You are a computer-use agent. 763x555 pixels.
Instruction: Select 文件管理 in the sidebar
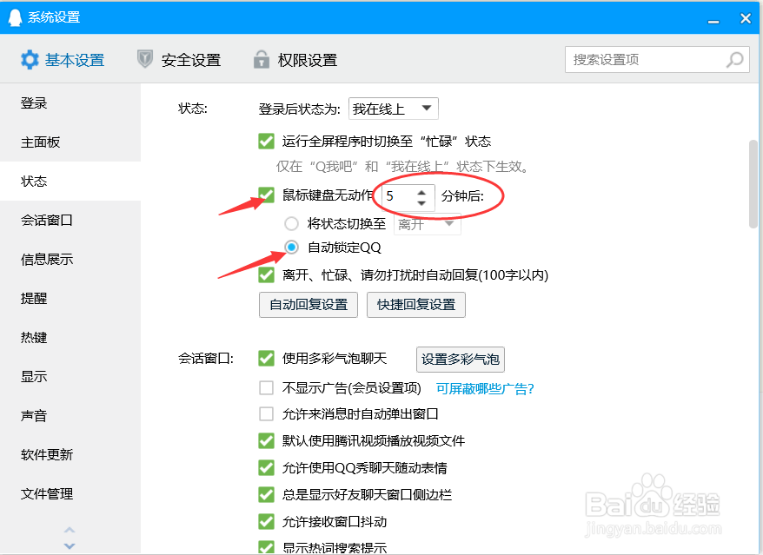coord(70,493)
